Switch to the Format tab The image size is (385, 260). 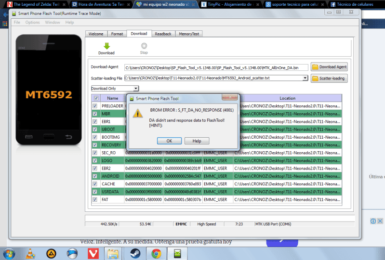click(117, 34)
